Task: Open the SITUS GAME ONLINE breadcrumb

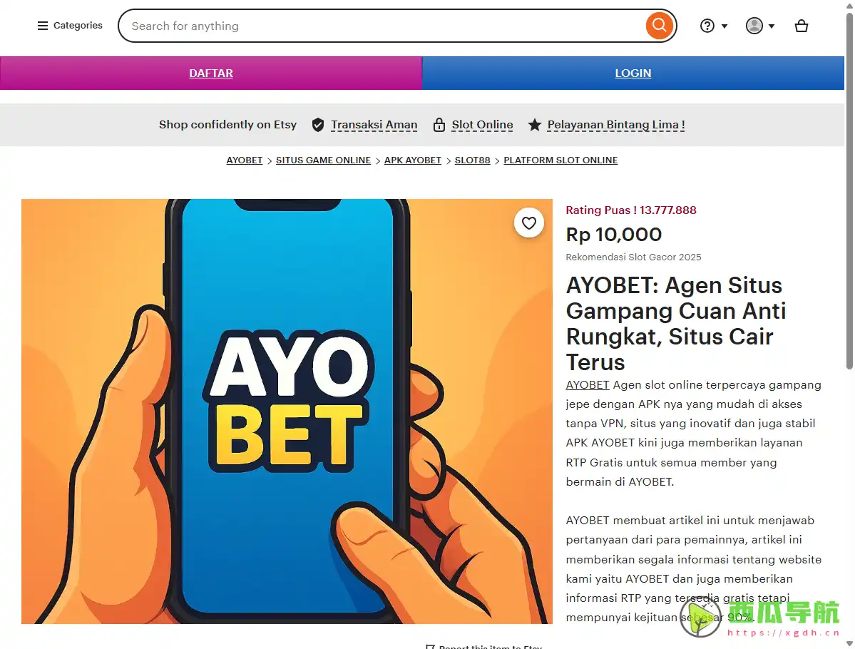Action: pos(323,160)
